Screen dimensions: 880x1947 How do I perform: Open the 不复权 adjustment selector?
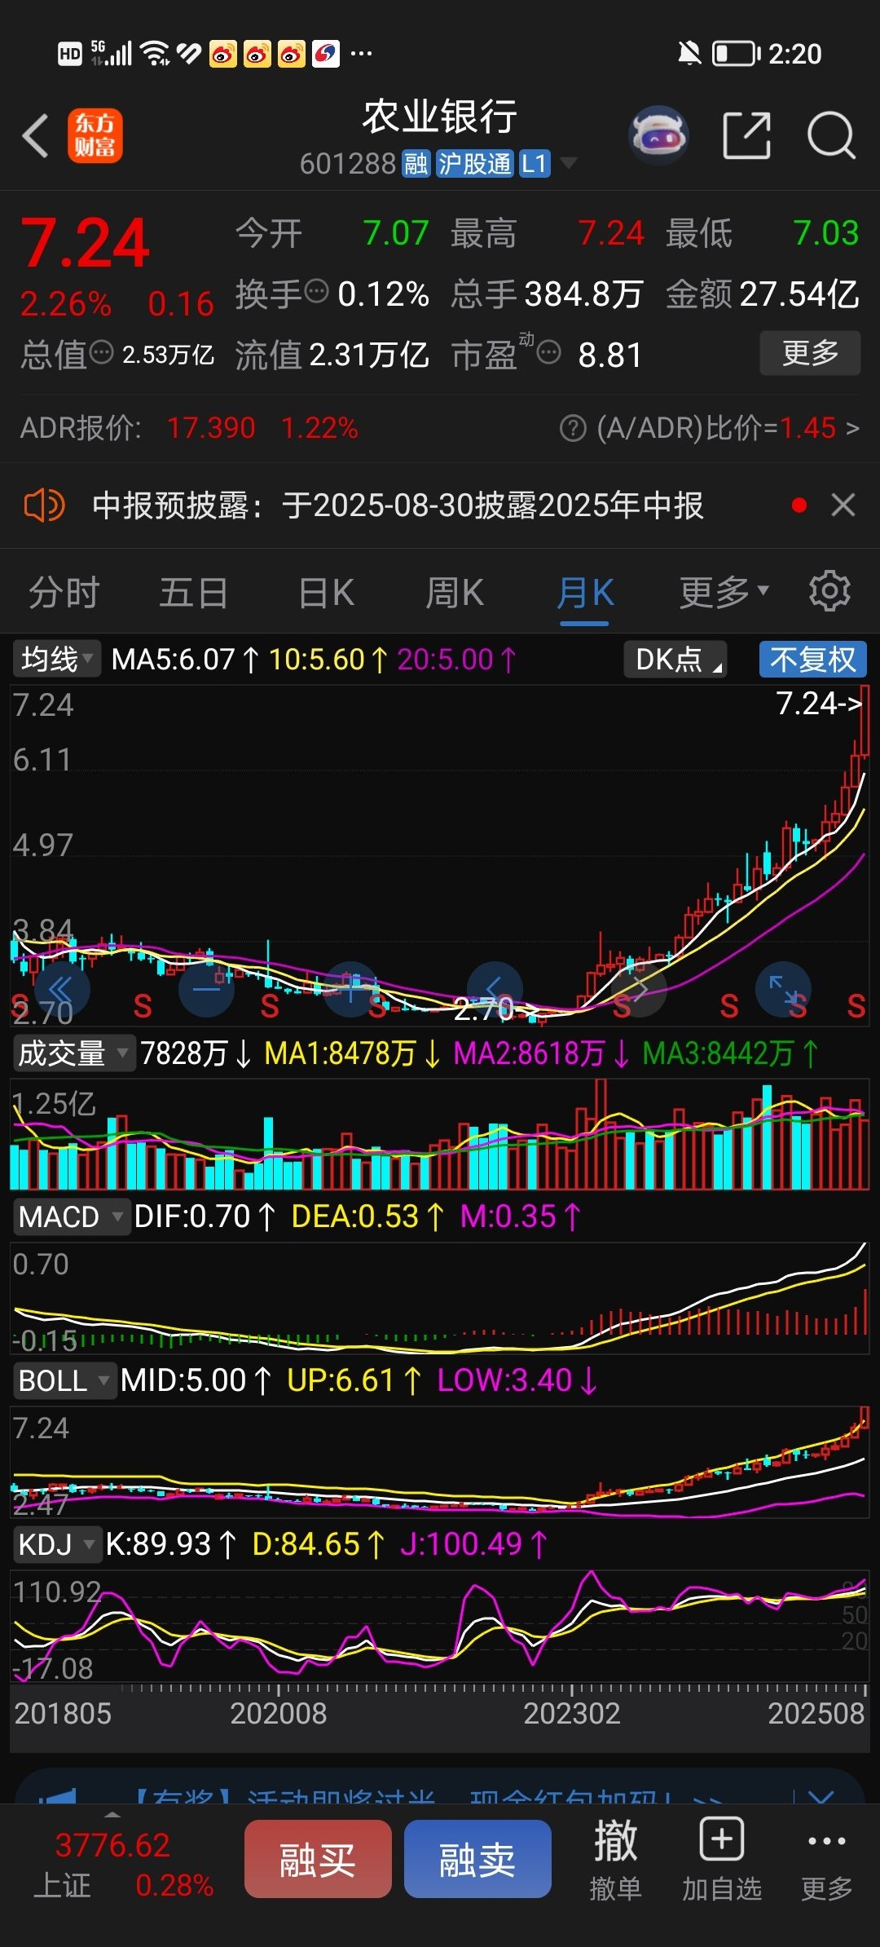[812, 659]
